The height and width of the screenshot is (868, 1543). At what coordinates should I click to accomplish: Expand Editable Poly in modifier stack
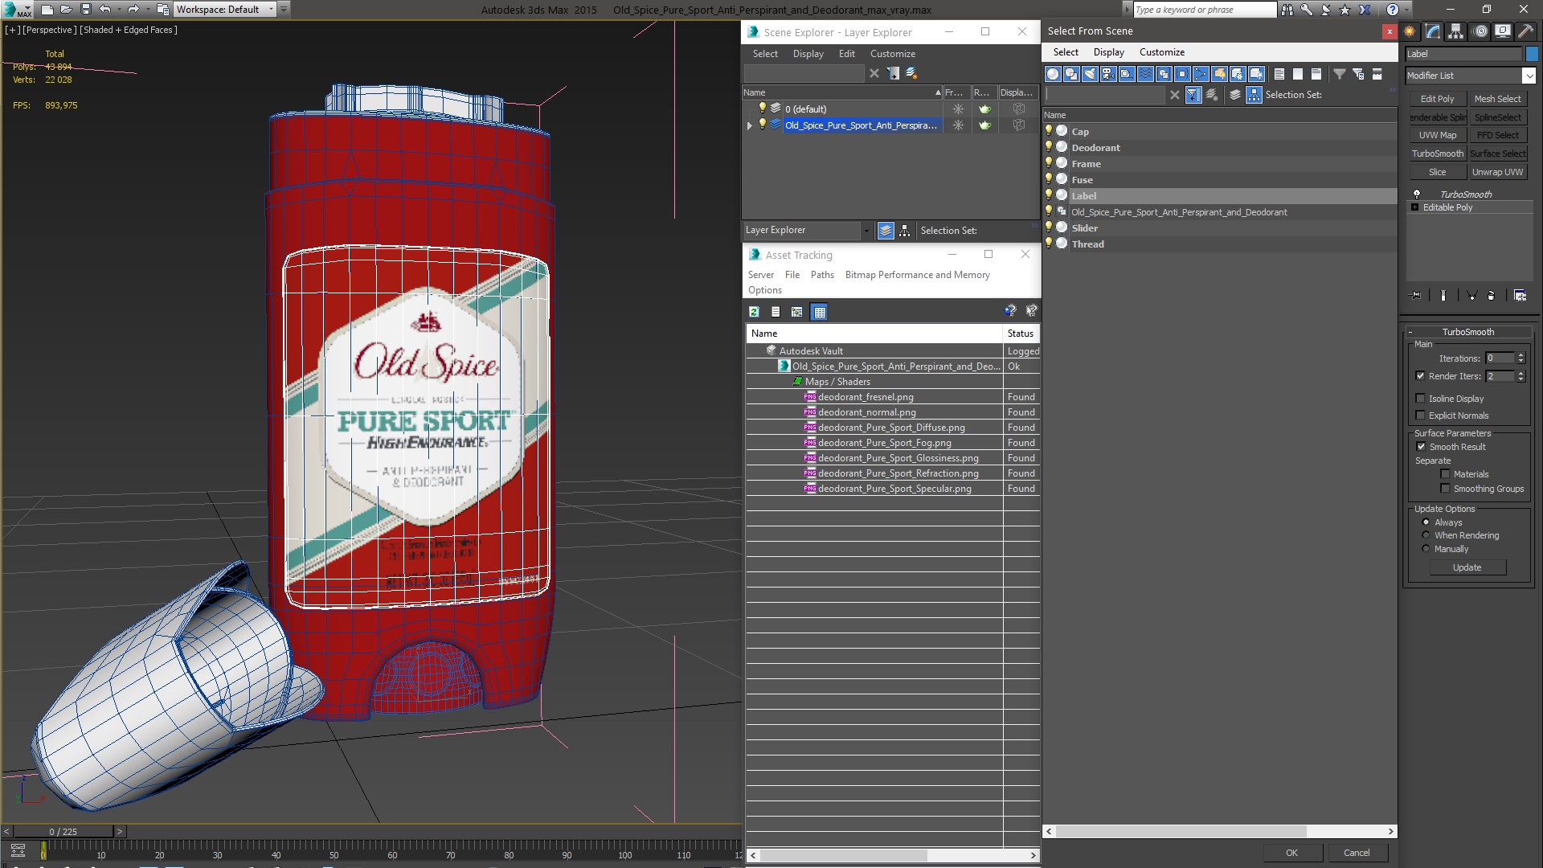(x=1415, y=207)
